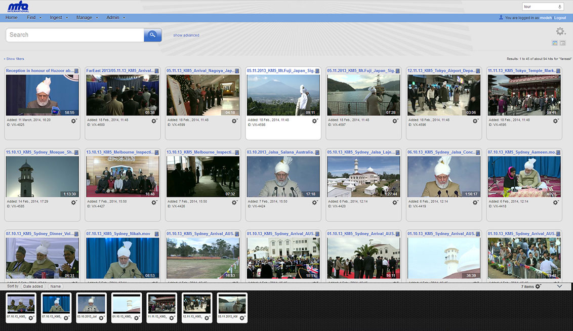Screen dimensions: 573x331
Task: Open the large settings gear dropdown
Action: point(560,31)
